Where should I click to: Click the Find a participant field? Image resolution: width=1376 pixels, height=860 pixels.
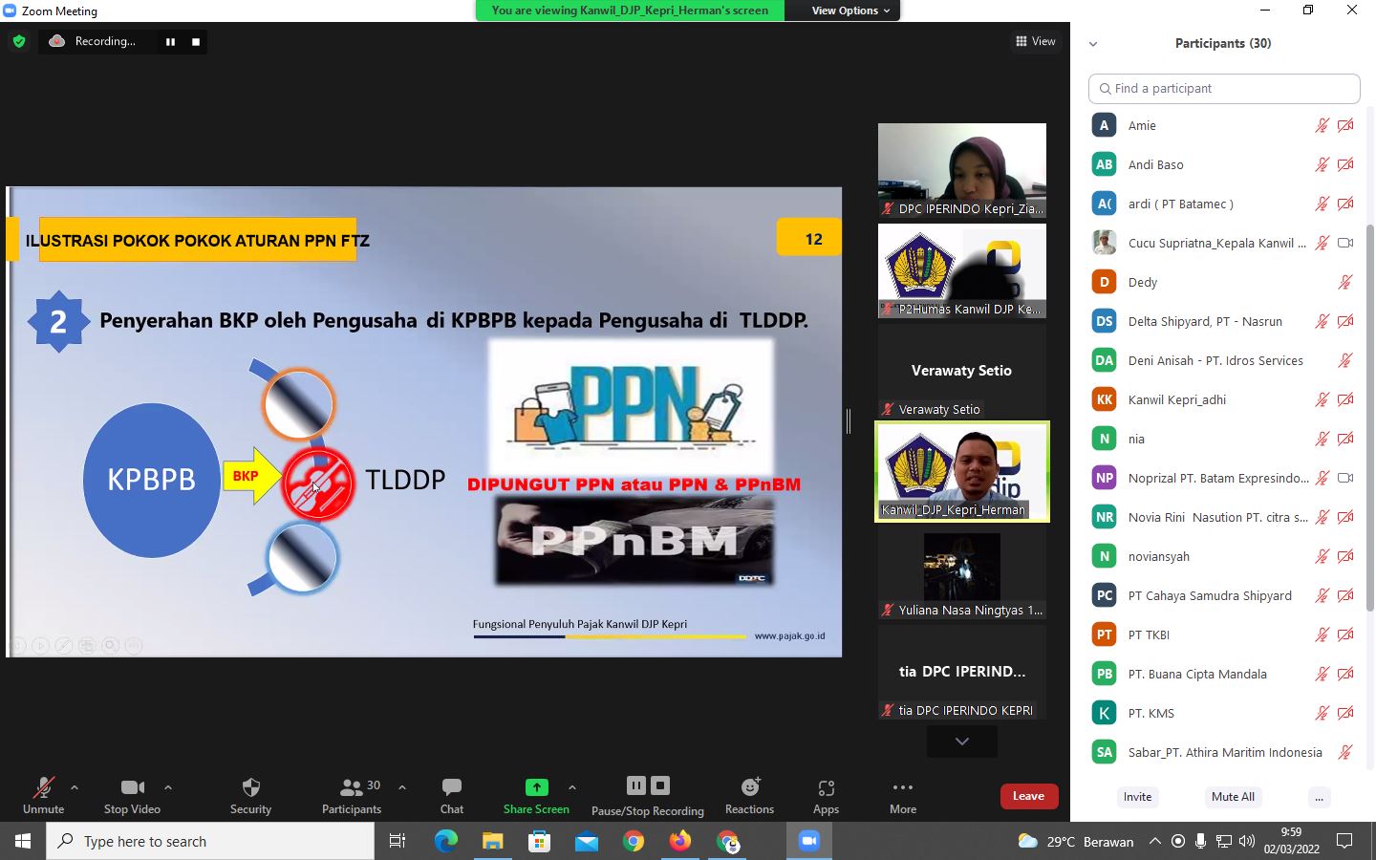pyautogui.click(x=1224, y=89)
